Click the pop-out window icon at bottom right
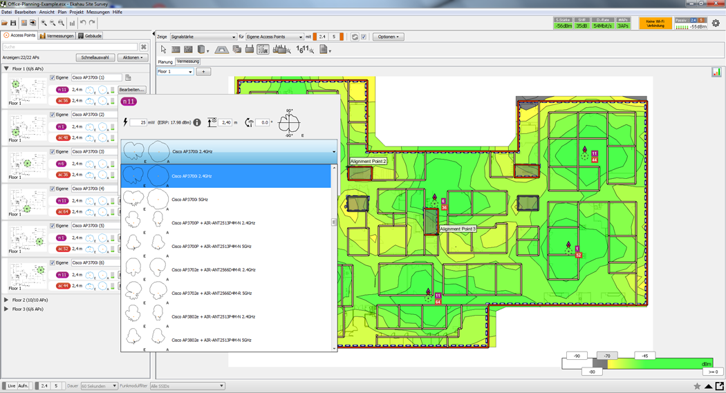Screen dimensions: 726x393 click(x=720, y=386)
